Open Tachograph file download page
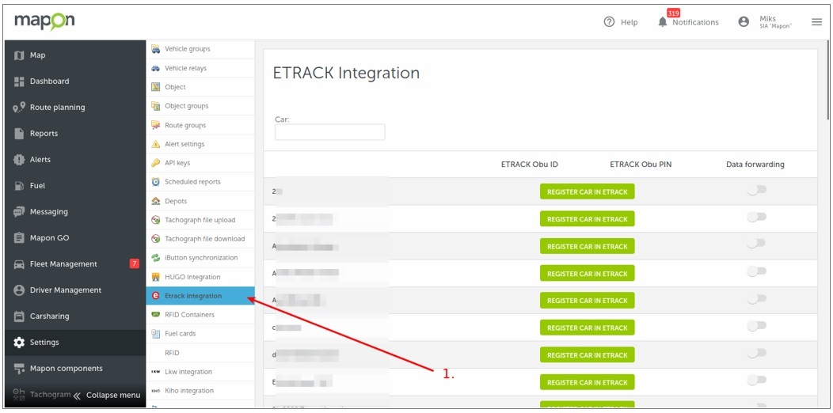 (x=200, y=239)
